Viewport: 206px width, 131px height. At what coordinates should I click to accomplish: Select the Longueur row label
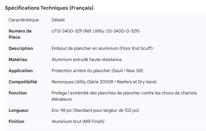point(19,110)
